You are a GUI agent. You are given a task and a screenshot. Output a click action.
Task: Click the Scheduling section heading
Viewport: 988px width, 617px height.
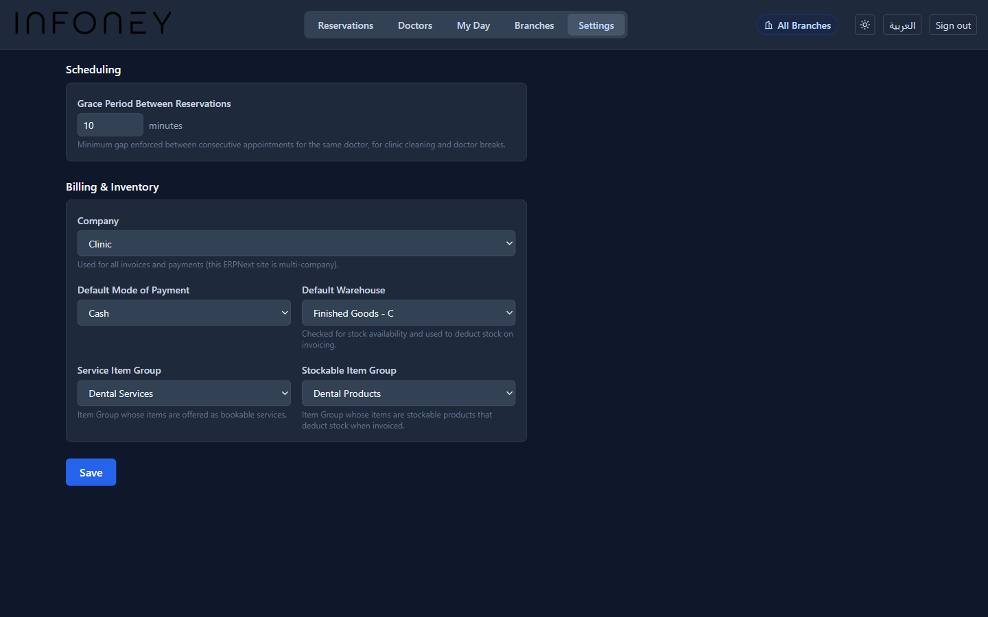93,70
